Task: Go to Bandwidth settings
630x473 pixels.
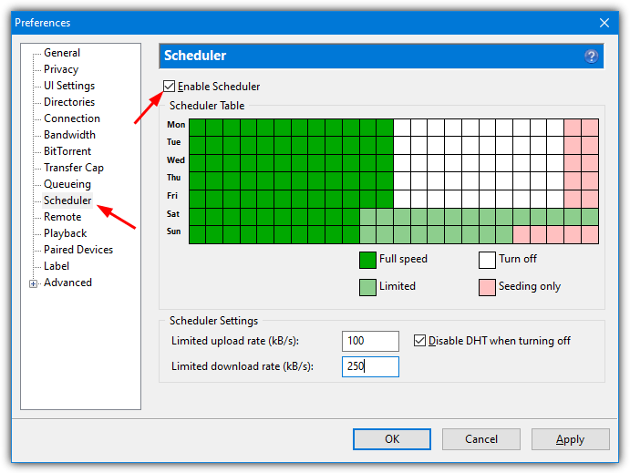Action: 69,135
